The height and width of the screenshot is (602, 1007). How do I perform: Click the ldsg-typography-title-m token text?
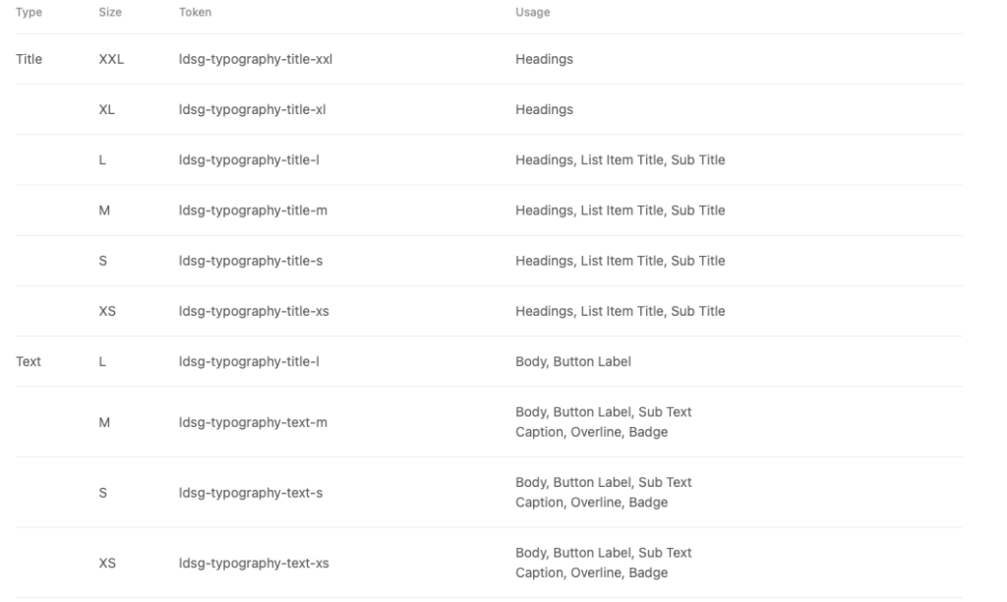pyautogui.click(x=253, y=211)
